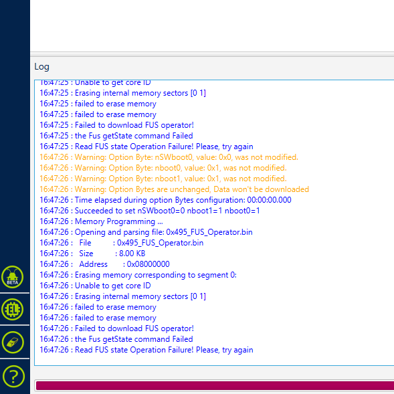Screen dimensions: 394x394
Task: Select log line 'Succeeded to set nSWboot0=0 nboot1=1 nboot0=1'
Action: point(150,211)
